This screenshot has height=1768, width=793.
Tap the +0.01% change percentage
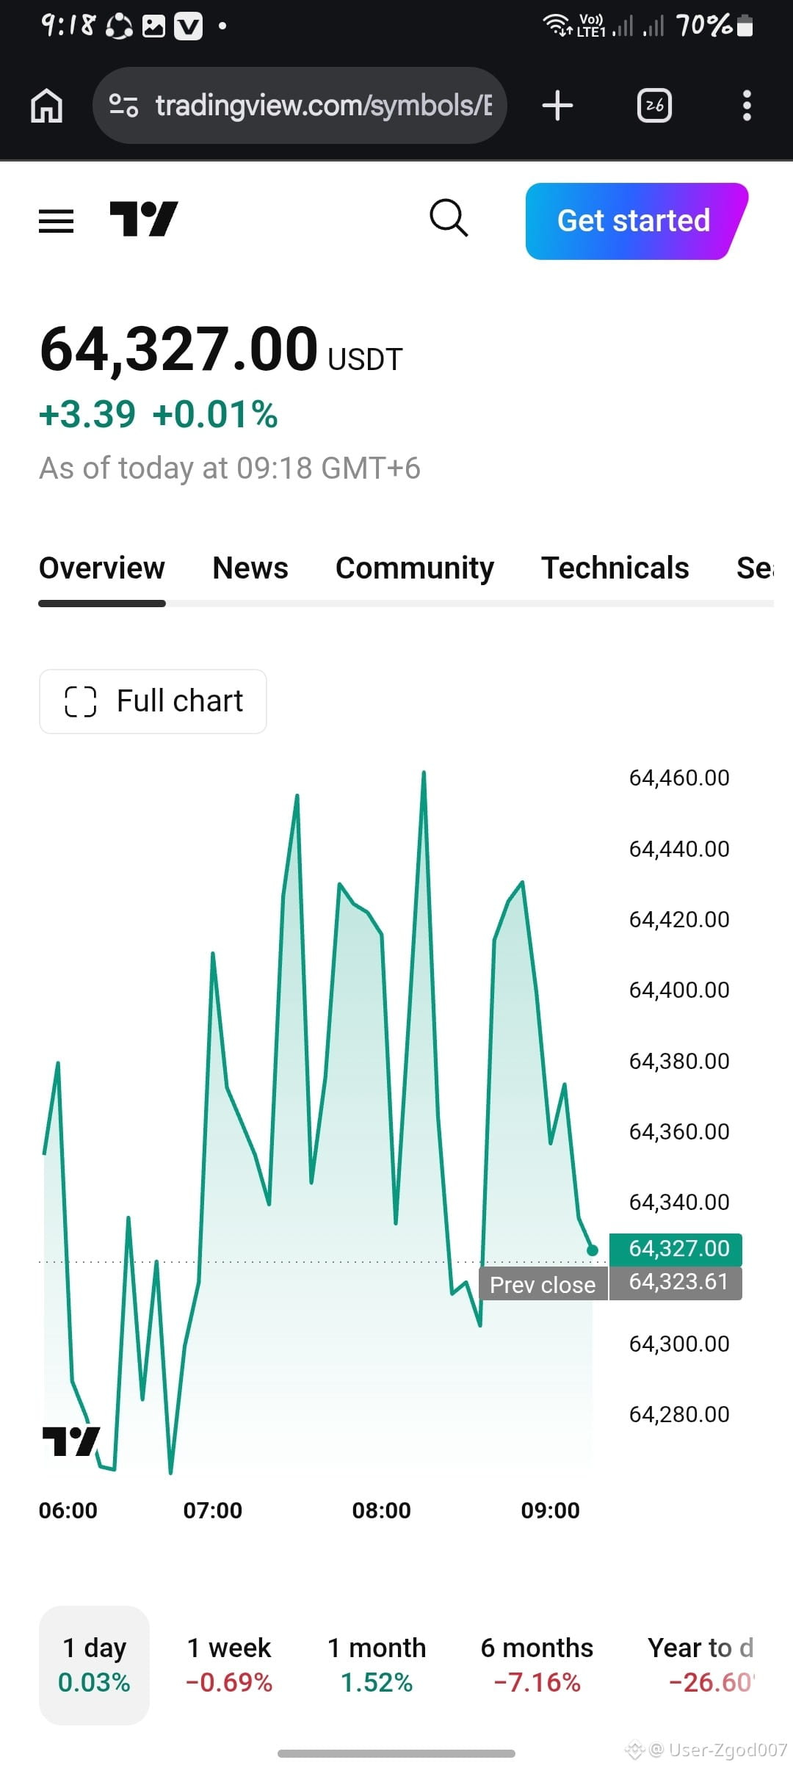(215, 414)
